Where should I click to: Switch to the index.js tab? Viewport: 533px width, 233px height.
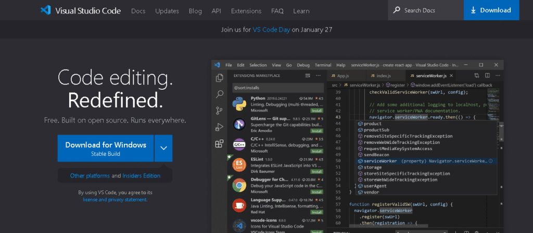coord(380,76)
